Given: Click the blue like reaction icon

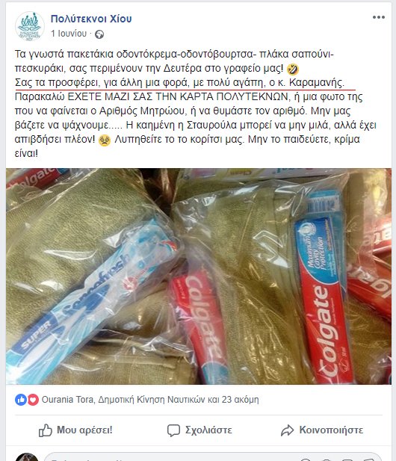Looking at the screenshot, I should 21,400.
